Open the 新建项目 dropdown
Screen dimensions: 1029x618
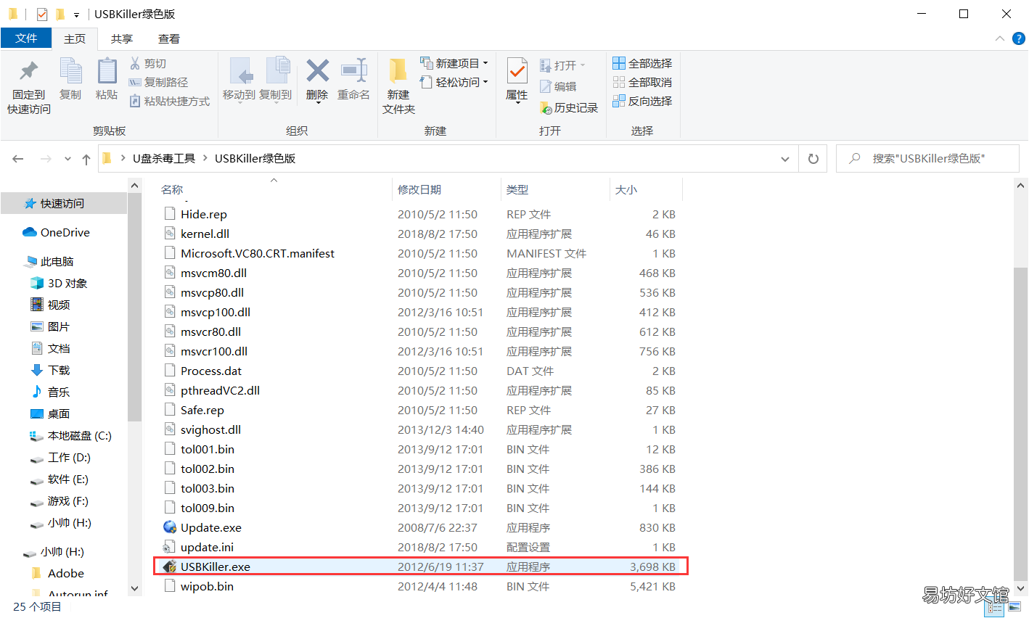(454, 64)
